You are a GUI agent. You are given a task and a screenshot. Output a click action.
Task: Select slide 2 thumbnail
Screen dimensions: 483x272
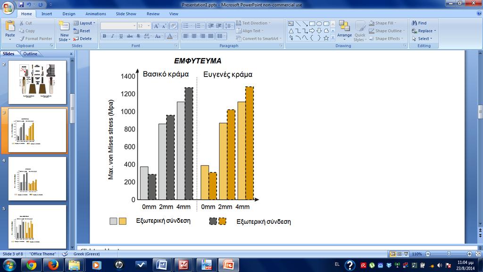(x=37, y=82)
